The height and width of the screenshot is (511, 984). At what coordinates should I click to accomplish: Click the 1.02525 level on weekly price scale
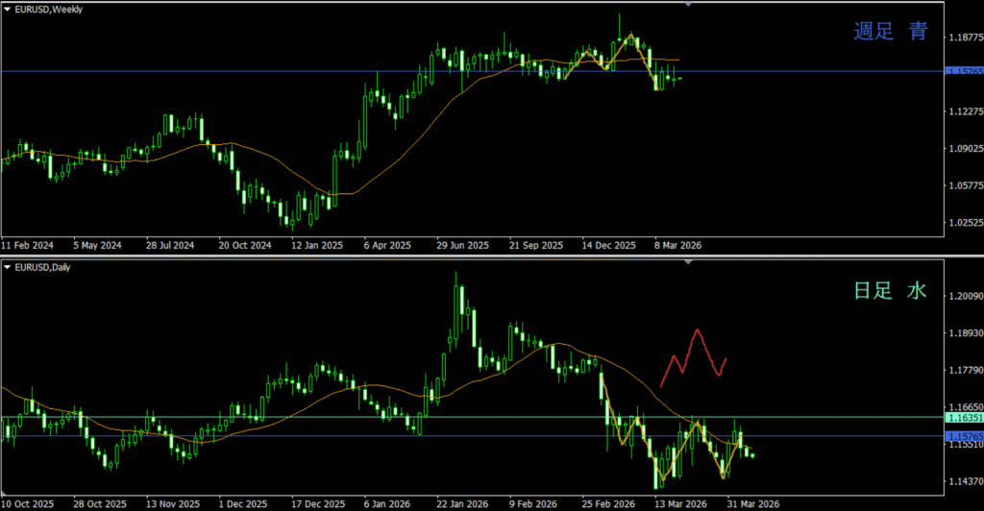(964, 223)
